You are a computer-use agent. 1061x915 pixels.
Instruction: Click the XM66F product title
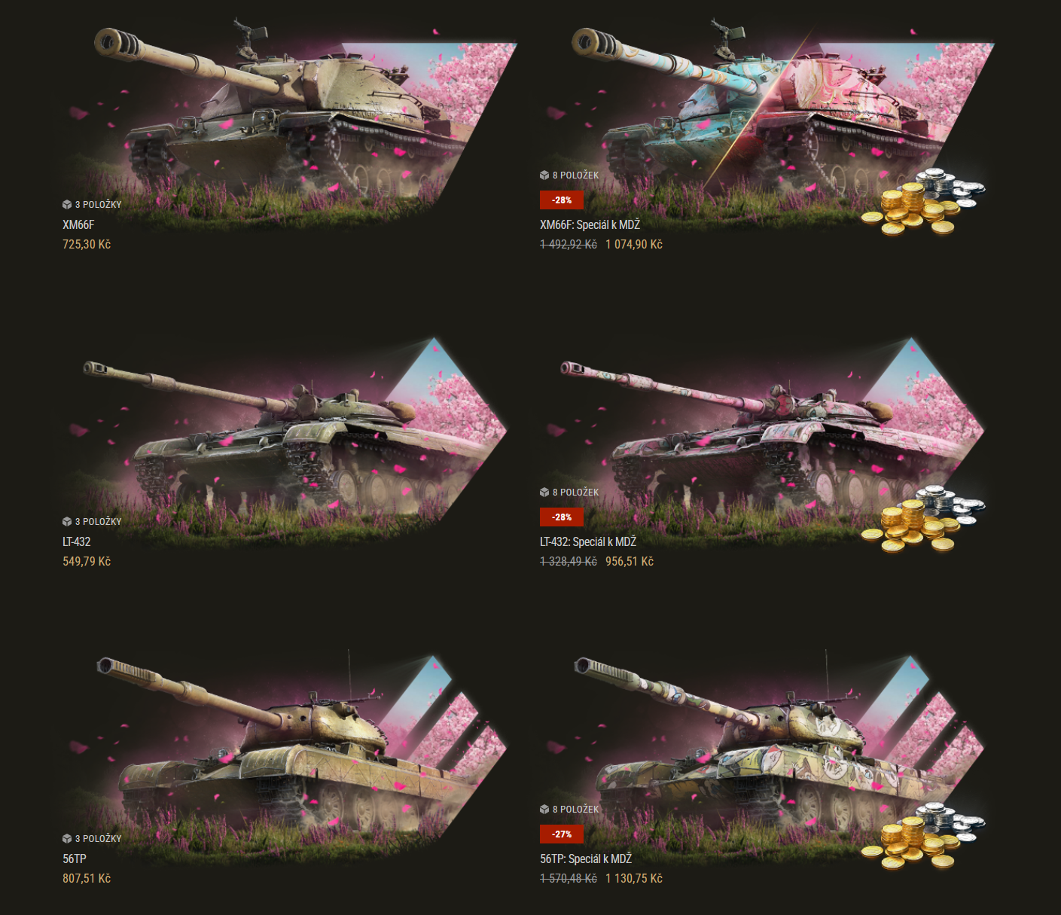pyautogui.click(x=78, y=224)
